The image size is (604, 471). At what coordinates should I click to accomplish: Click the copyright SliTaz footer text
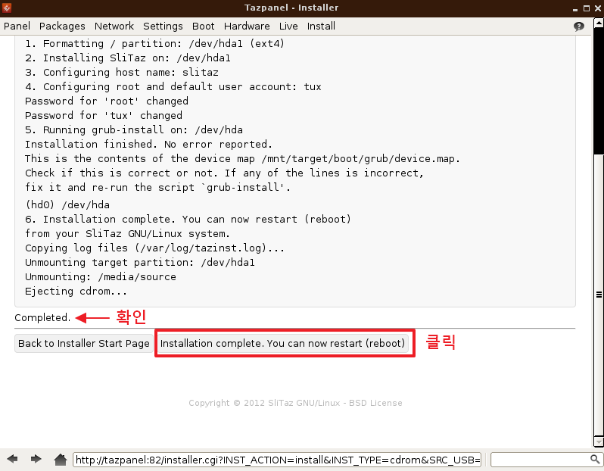tap(295, 403)
